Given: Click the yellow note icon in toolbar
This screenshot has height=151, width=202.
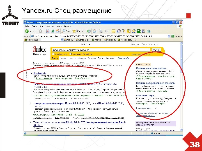Looking at the screenshot, I should pyautogui.click(x=114, y=31).
